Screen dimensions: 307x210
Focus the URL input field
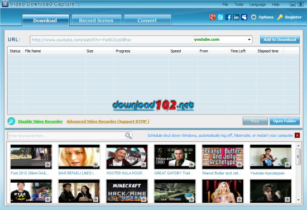point(112,40)
